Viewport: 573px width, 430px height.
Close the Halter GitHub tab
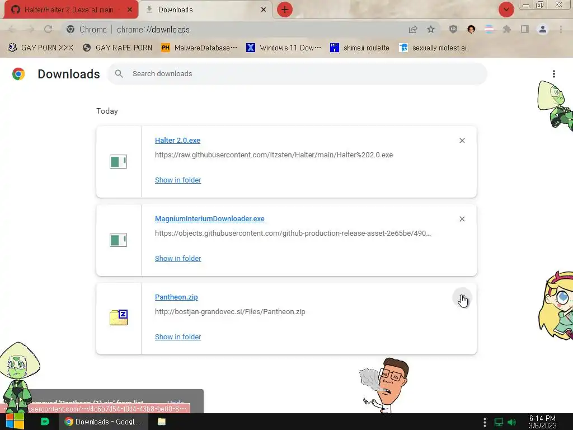(130, 10)
